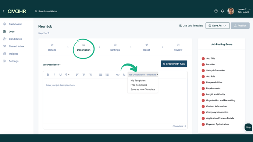253x142 pixels.
Task: Open Candidates in the sidebar
Action: 15,39
